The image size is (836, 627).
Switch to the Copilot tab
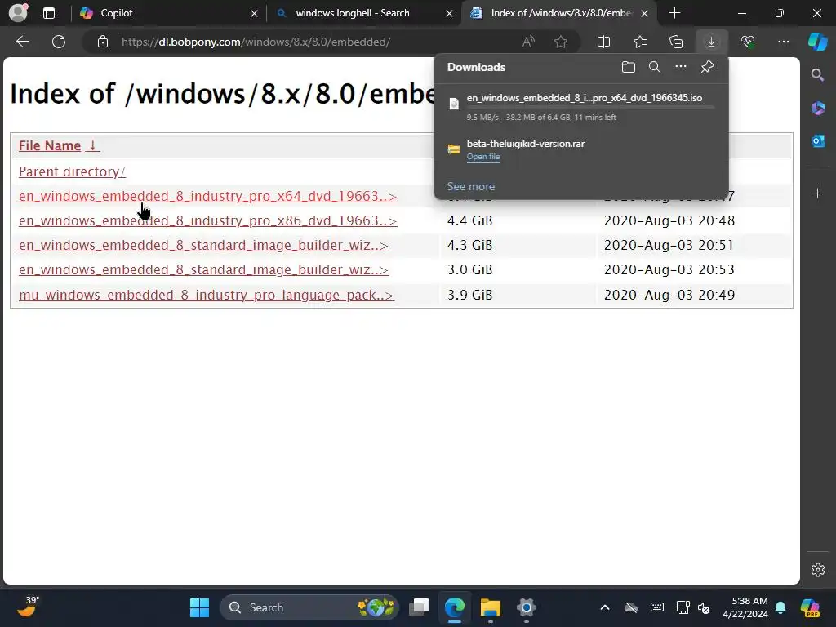[169, 13]
